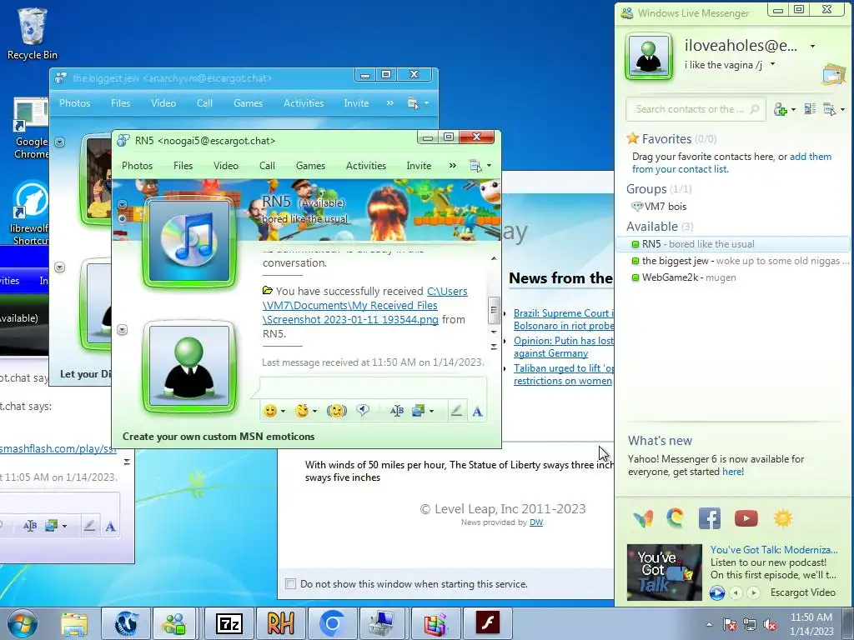Open Activities in RN5 chat toolbar
Screen dimensions: 854x640
point(366,166)
